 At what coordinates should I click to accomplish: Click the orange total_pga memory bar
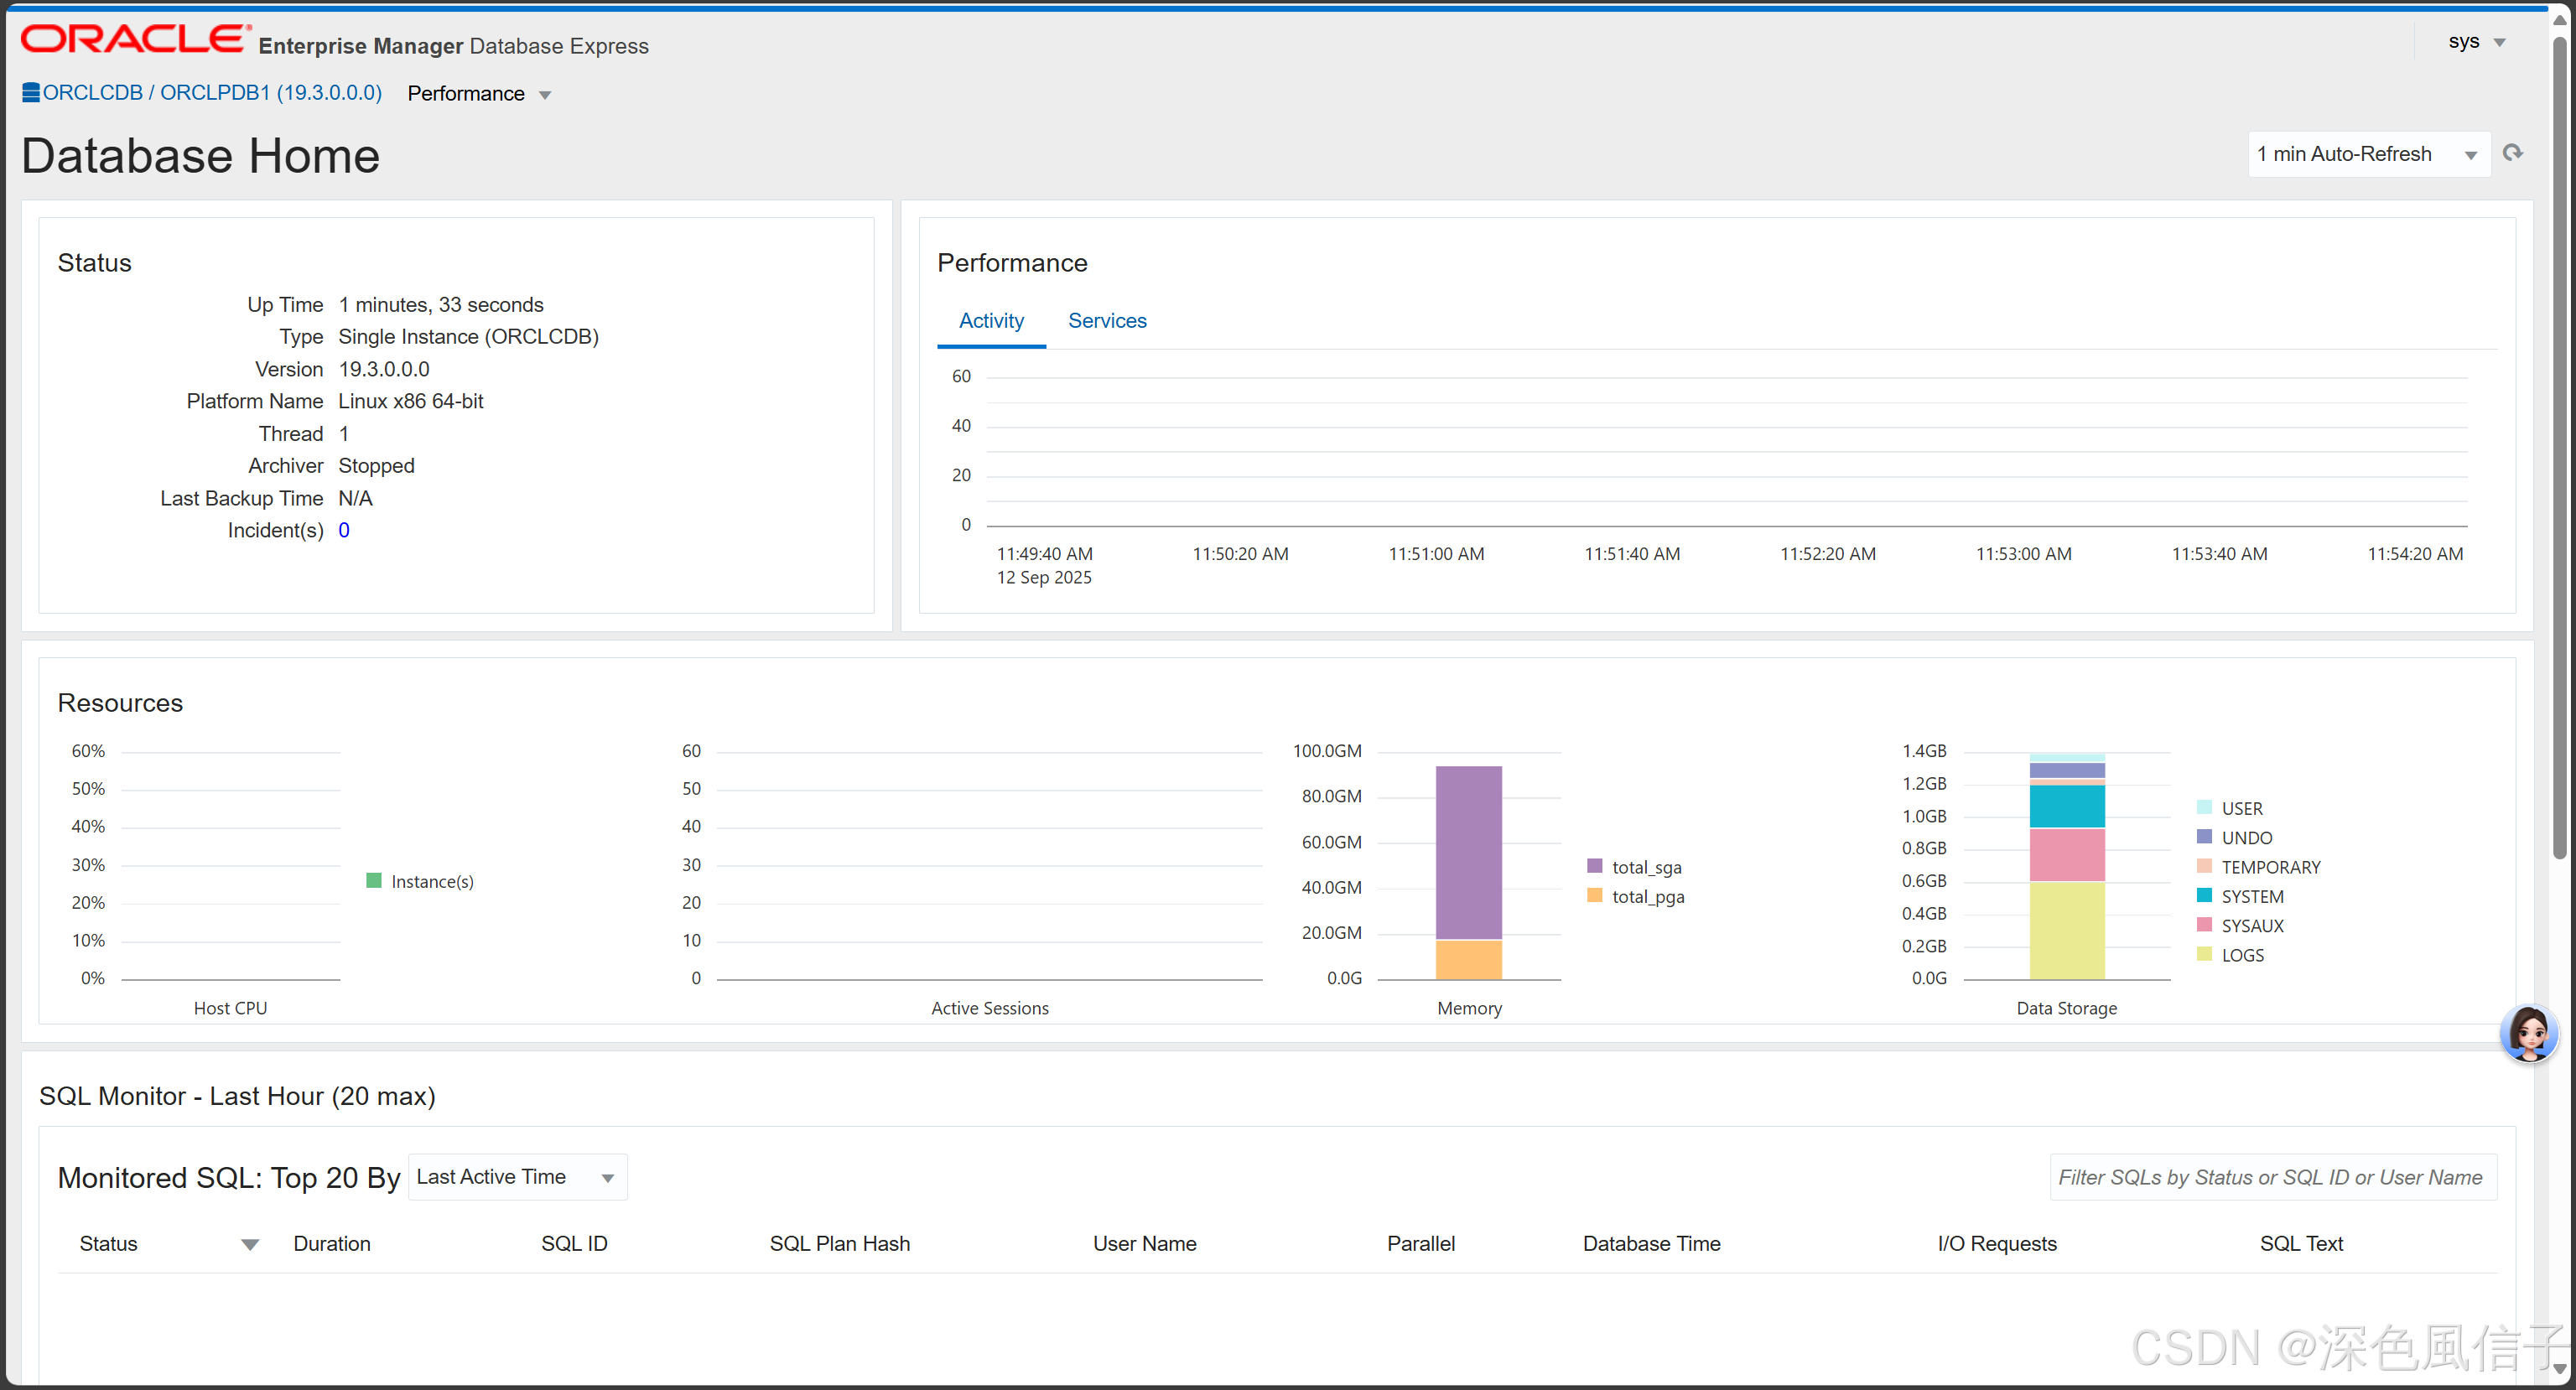(x=1468, y=960)
